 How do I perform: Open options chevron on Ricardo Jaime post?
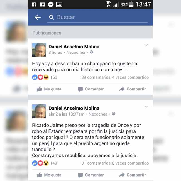point(146,107)
